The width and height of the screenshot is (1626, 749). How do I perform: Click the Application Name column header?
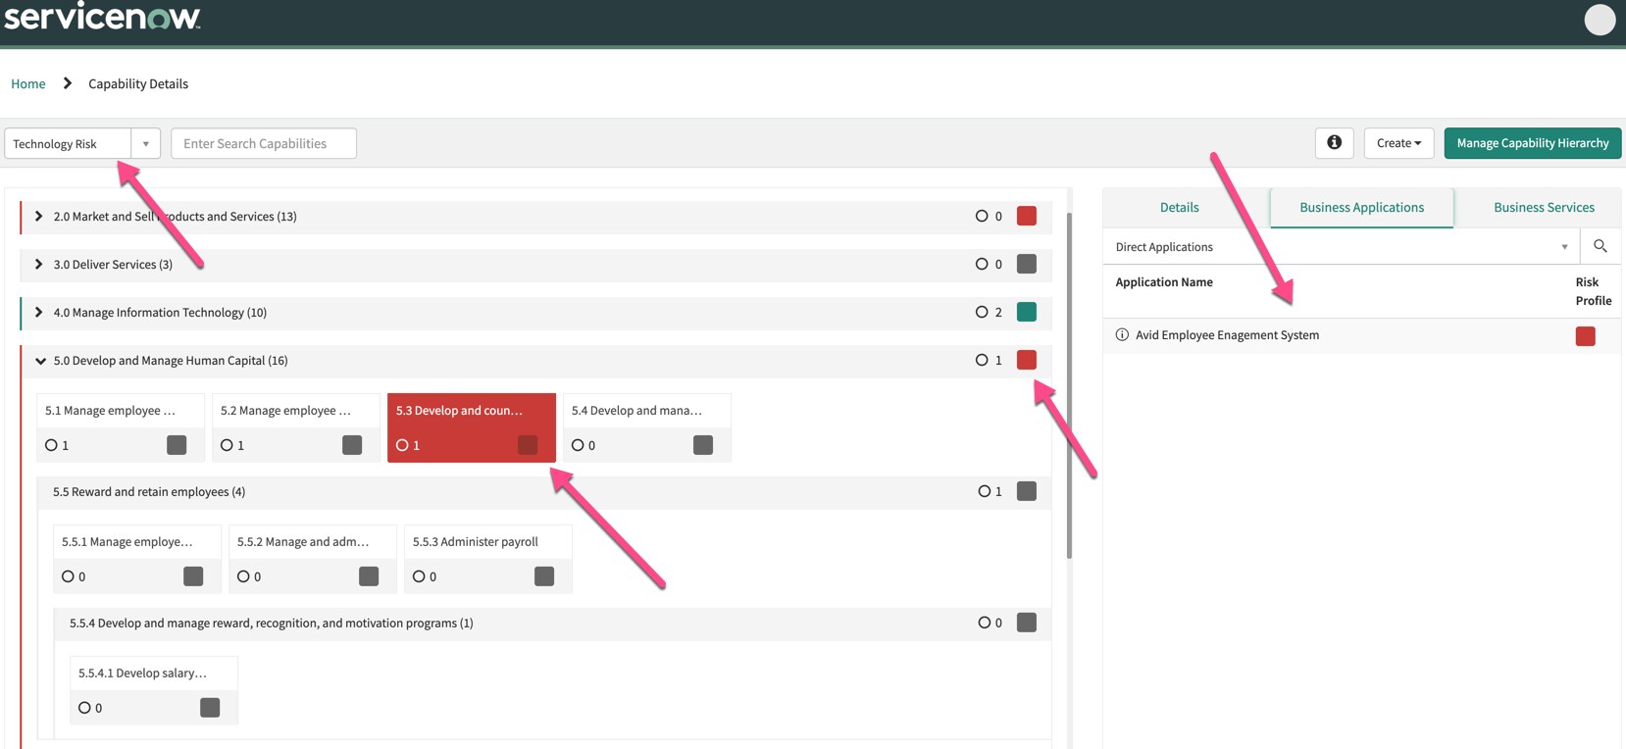coord(1164,282)
